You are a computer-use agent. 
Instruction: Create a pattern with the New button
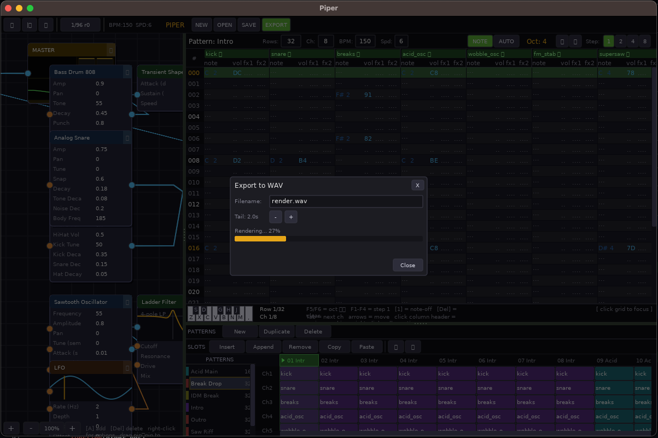pos(240,331)
